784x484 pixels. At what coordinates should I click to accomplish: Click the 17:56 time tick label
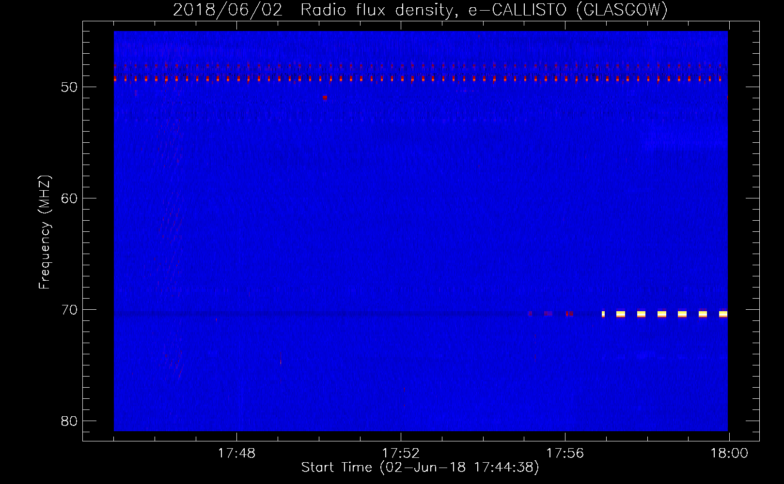tap(565, 454)
